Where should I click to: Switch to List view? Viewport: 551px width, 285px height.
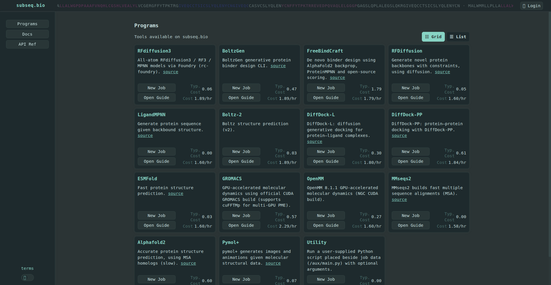pyautogui.click(x=458, y=37)
